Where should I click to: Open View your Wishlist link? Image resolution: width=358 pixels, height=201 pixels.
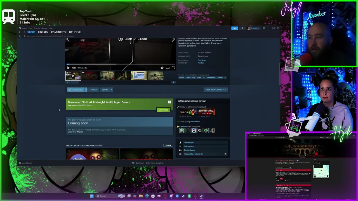click(76, 132)
